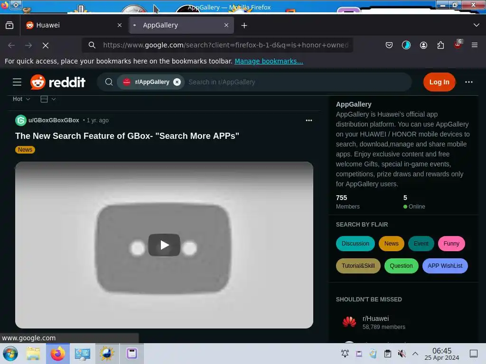
Task: Filter by Funny flair
Action: point(451,244)
